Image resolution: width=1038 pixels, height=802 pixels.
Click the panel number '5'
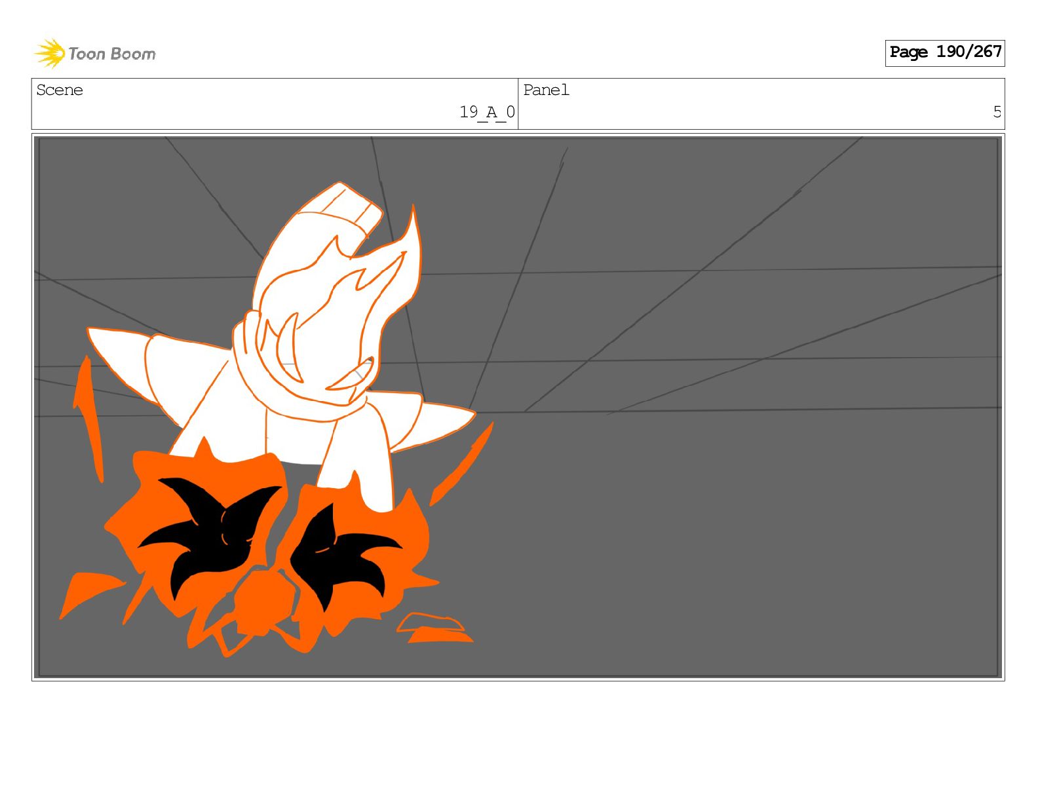(x=997, y=112)
